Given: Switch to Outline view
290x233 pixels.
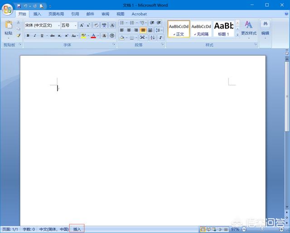Looking at the screenshot, I should tap(220, 229).
